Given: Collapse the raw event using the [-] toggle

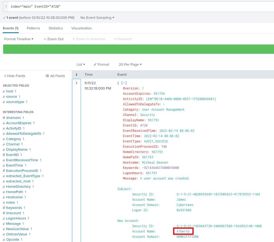Looking at the screenshot, I should pyautogui.click(x=124, y=83).
